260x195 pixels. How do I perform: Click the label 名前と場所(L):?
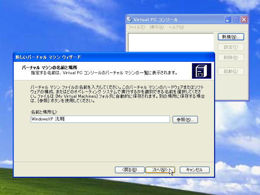point(44,112)
